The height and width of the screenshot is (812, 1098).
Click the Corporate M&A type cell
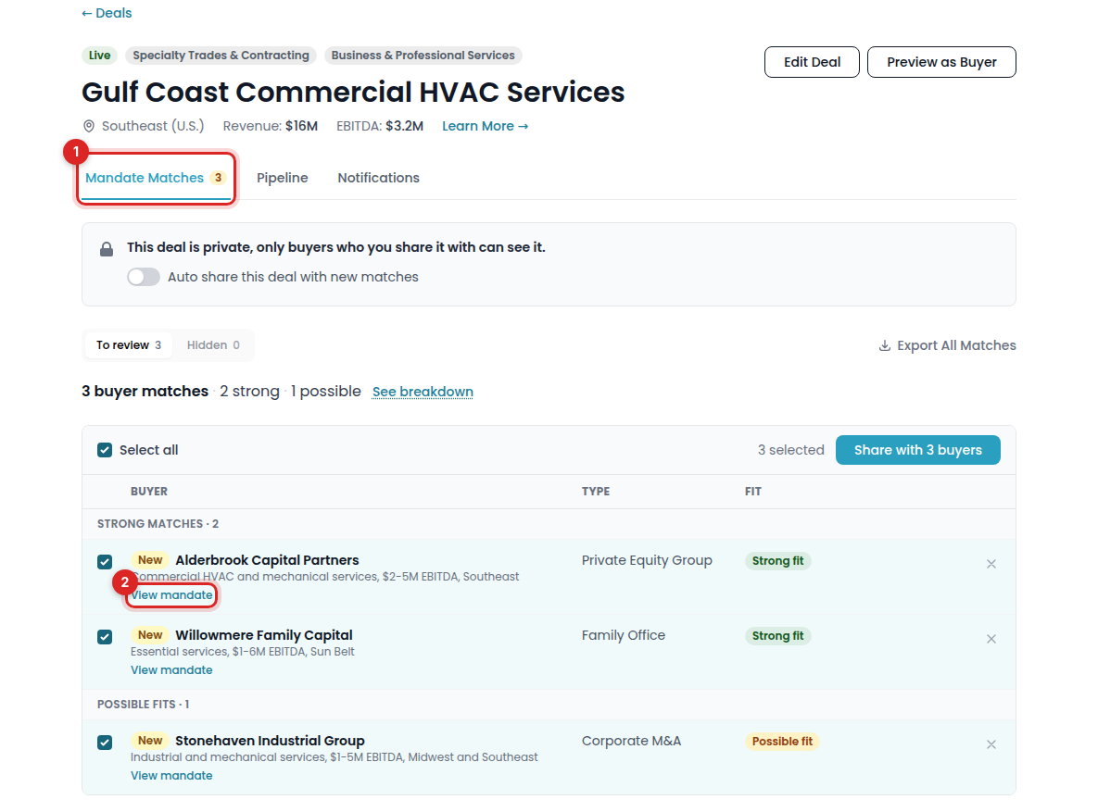631,742
